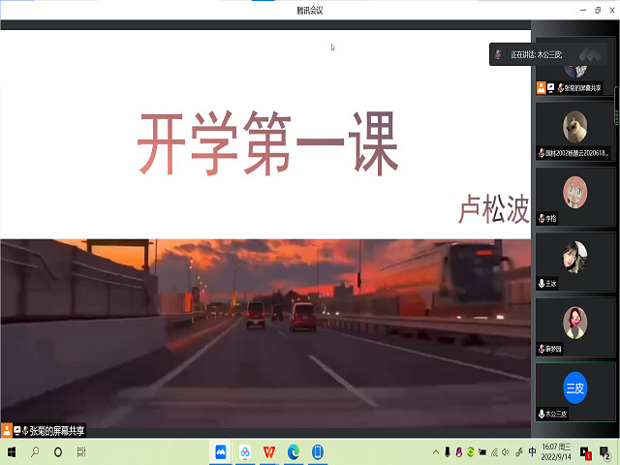Open WPS Office from the taskbar

[268, 451]
